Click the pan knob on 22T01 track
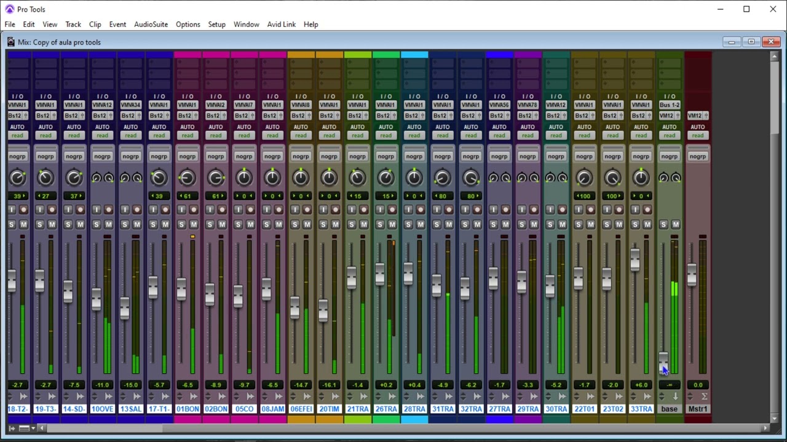Screen dimensions: 787x442 (584, 178)
